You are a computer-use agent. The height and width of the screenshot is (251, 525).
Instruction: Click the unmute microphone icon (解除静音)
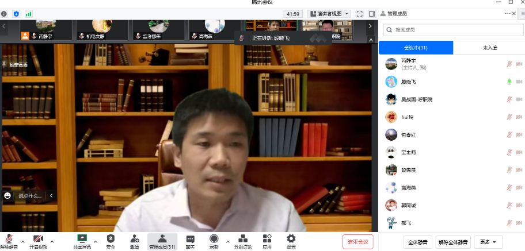(9, 239)
